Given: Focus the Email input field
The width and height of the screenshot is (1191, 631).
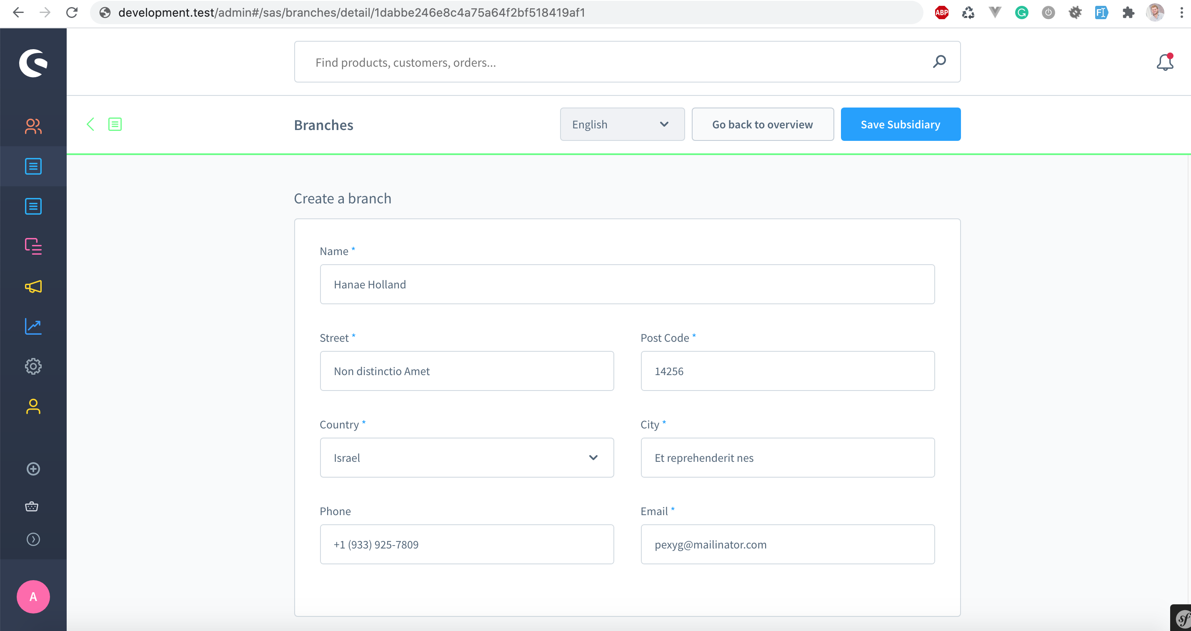Looking at the screenshot, I should coord(787,545).
